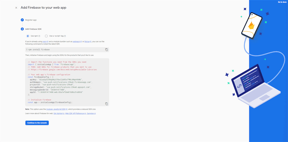This screenshot has height=142, width=288.
Task: Open the Samples link
Action: pyautogui.click(x=91, y=114)
